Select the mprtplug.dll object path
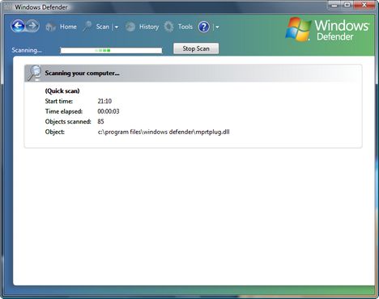Viewport: 379px width, 299px height. (x=164, y=132)
